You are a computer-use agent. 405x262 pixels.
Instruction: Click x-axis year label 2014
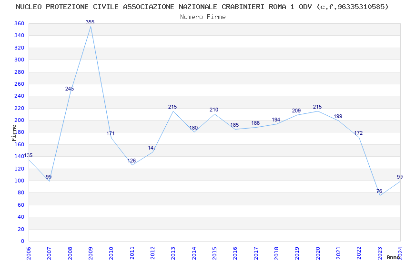tap(194, 253)
